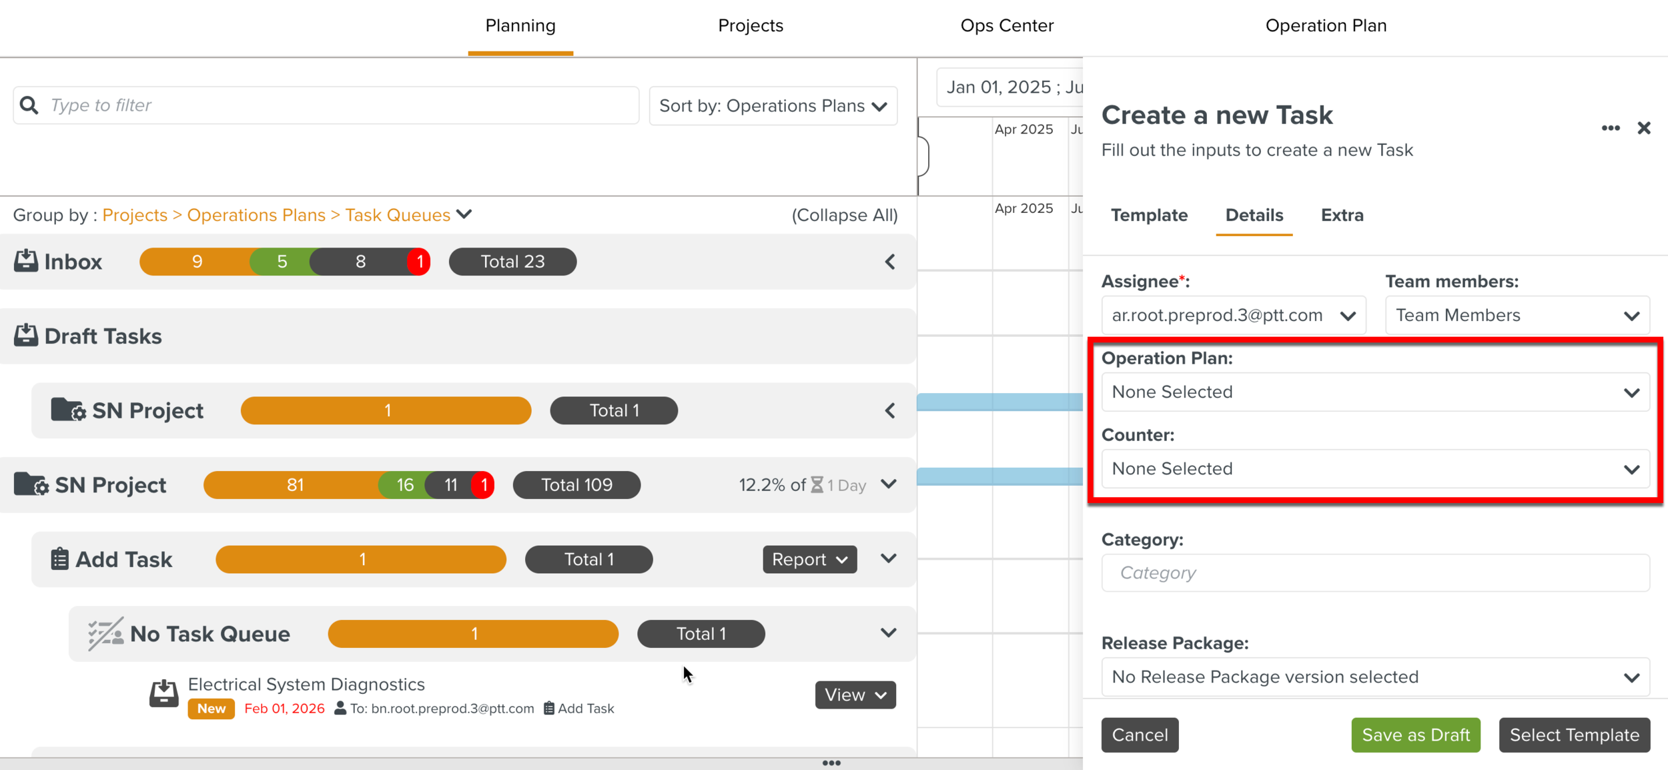This screenshot has width=1668, height=770.
Task: Open the Ops Center tab
Action: tap(1006, 25)
